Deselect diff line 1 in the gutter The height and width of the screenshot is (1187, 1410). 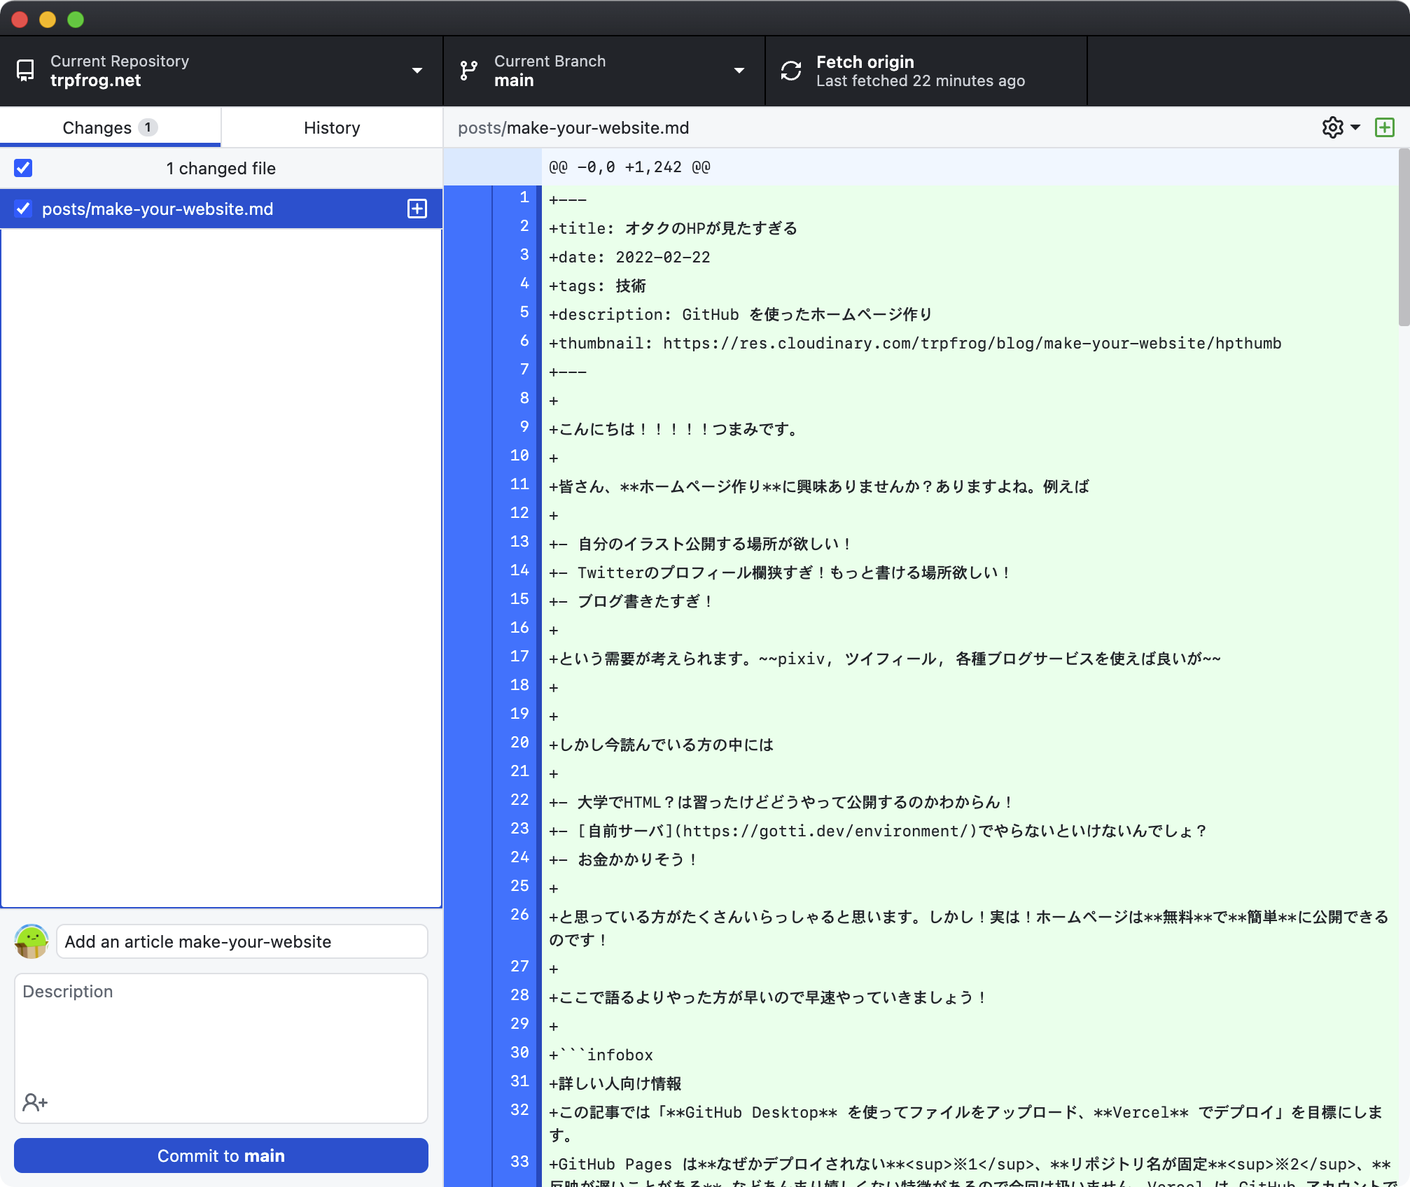click(x=517, y=198)
